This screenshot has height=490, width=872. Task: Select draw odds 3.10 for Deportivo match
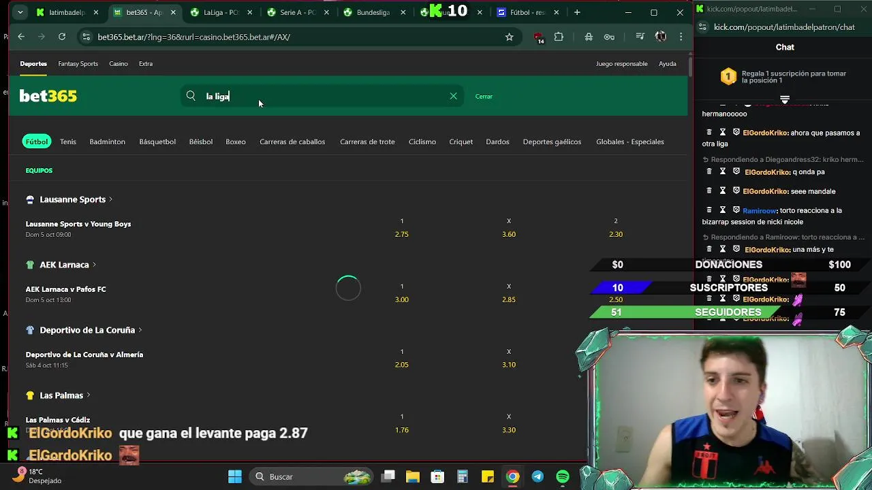pos(509,365)
